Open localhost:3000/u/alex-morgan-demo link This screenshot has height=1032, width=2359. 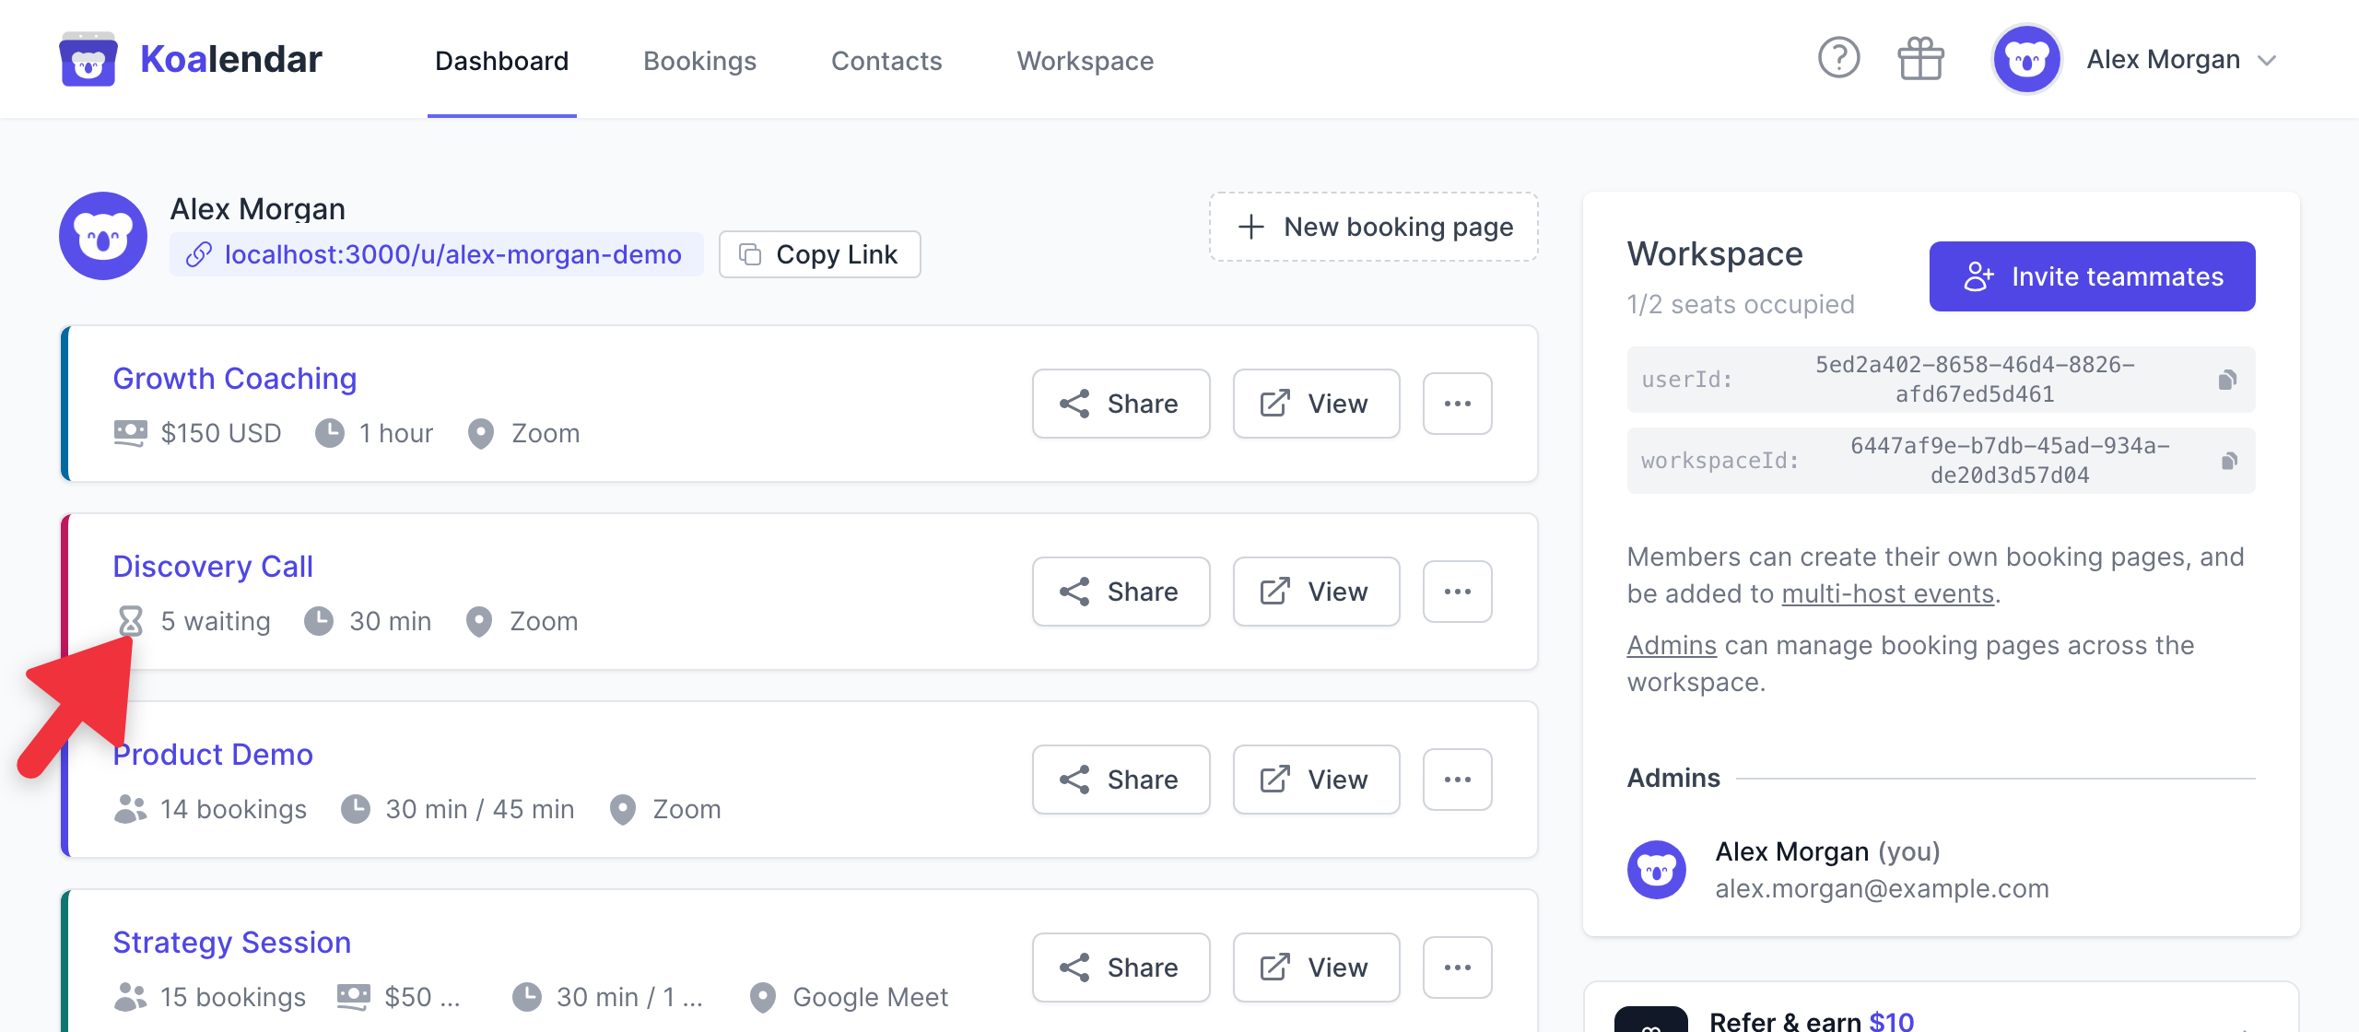click(436, 254)
